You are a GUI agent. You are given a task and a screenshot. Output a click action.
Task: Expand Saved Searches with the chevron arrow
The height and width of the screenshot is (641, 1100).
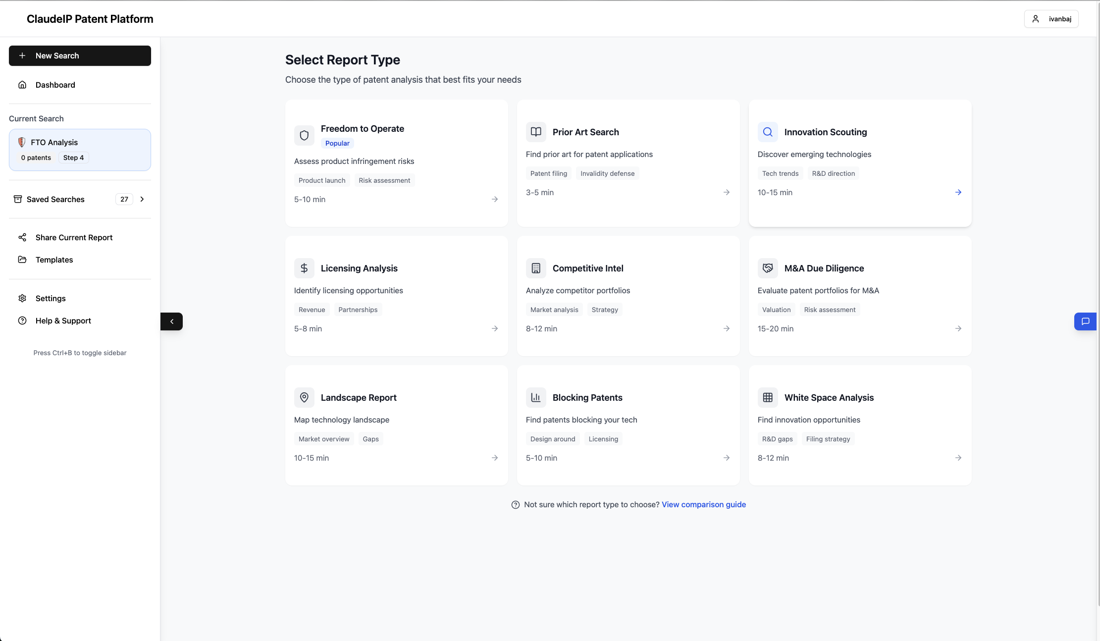[x=142, y=199]
